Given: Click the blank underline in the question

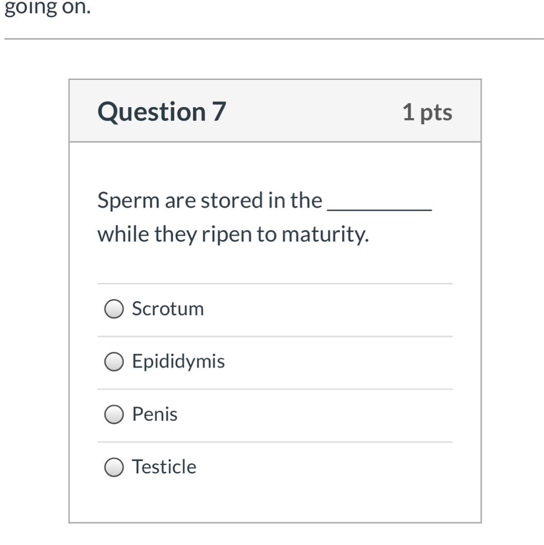Looking at the screenshot, I should click(x=379, y=208).
